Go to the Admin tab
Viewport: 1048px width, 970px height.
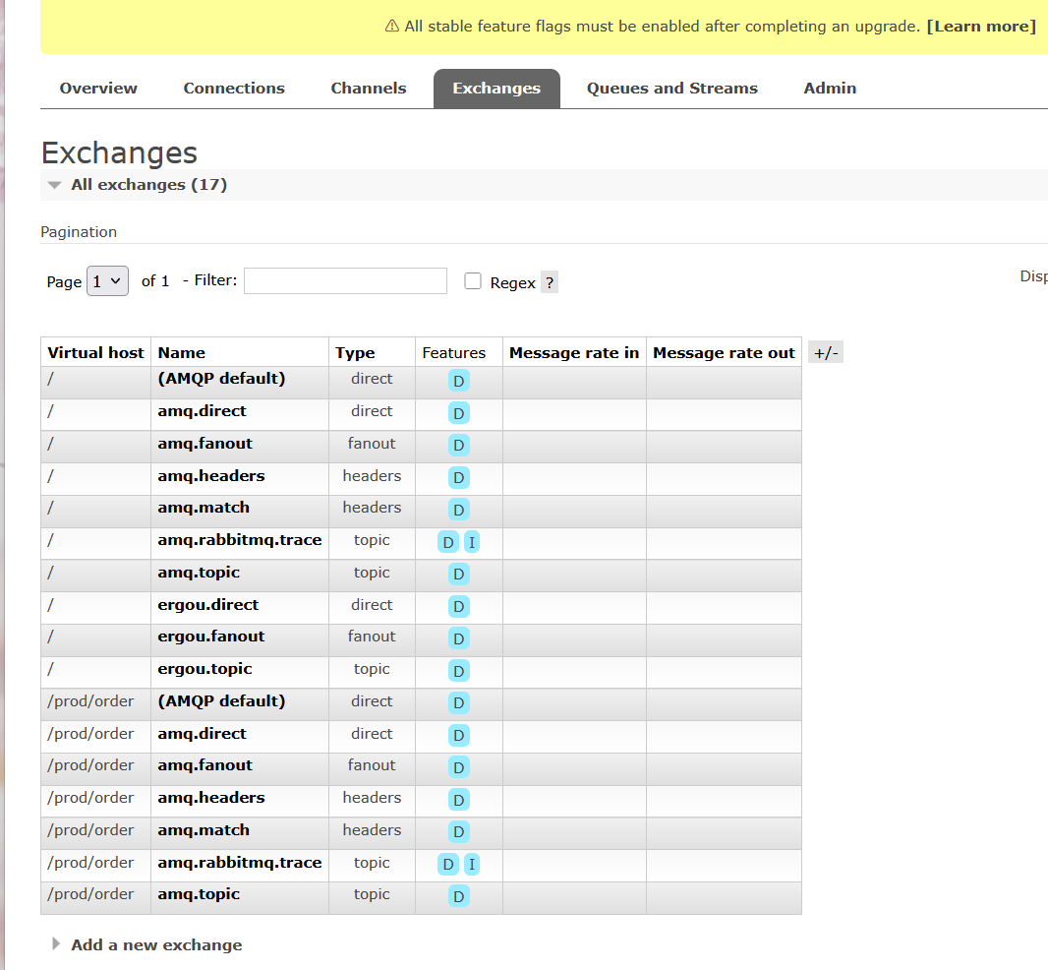(830, 89)
